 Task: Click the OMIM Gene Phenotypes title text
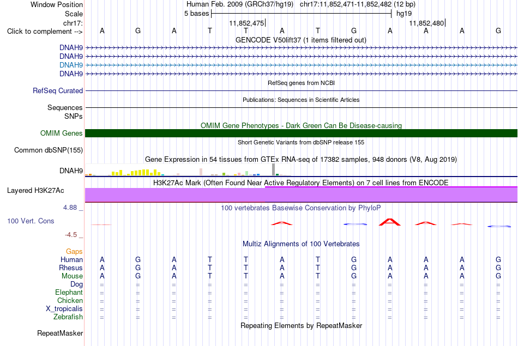[x=301, y=125]
